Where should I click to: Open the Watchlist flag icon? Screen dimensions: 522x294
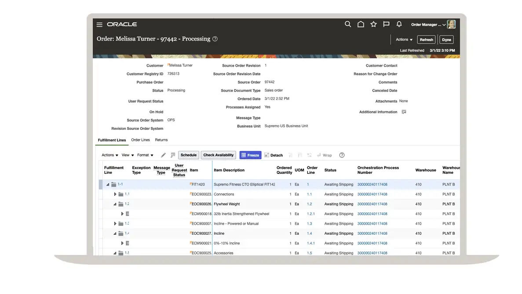[x=386, y=25]
